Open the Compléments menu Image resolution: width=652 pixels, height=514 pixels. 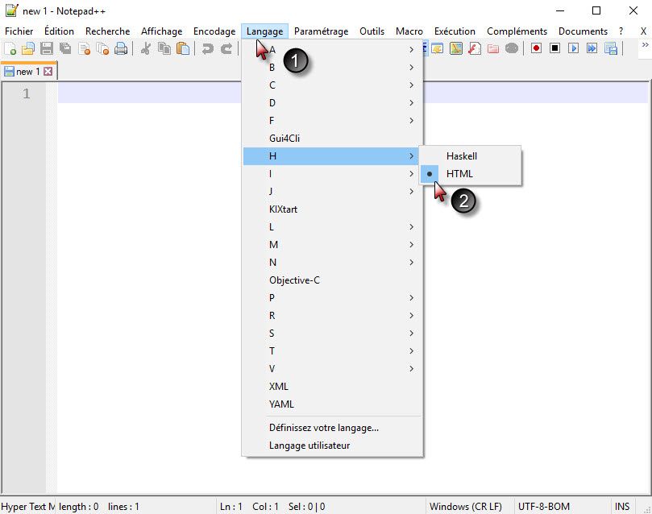517,31
